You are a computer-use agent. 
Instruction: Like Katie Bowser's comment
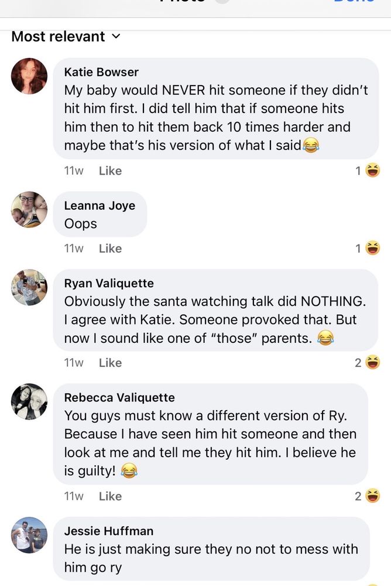tap(110, 171)
